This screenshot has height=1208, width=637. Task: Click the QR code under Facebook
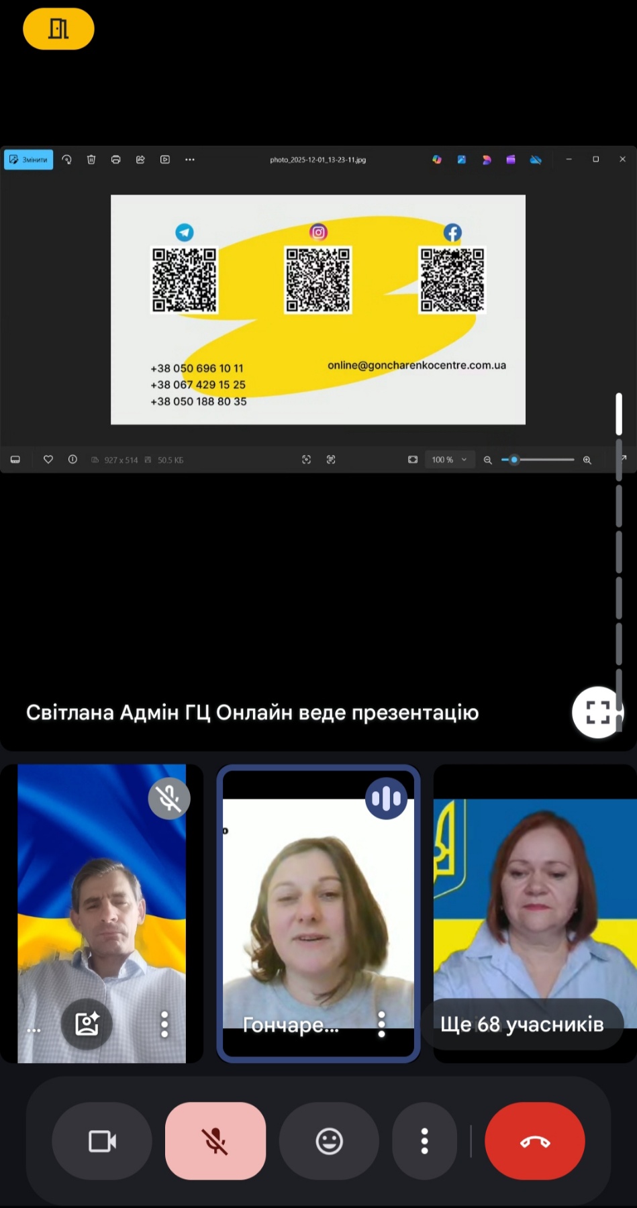coord(452,280)
